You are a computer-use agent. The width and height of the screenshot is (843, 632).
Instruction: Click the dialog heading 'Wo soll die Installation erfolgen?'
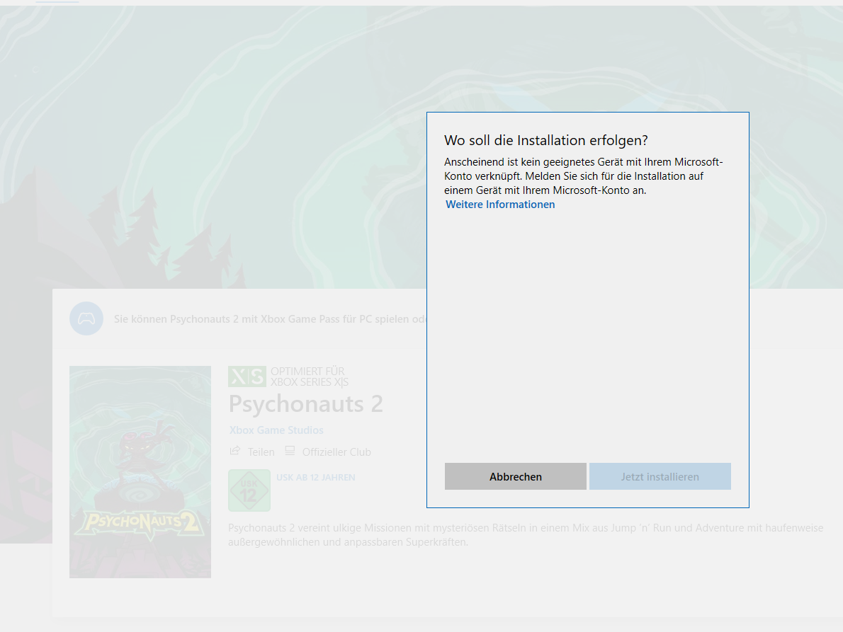545,141
